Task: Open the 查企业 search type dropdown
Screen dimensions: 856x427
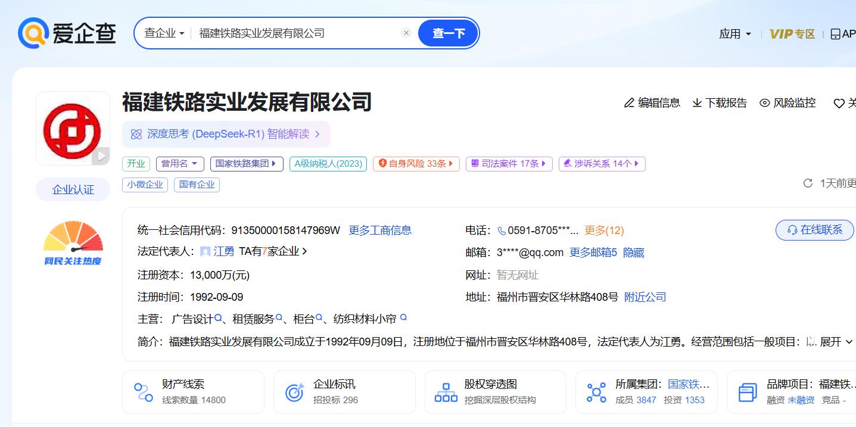Action: tap(164, 33)
